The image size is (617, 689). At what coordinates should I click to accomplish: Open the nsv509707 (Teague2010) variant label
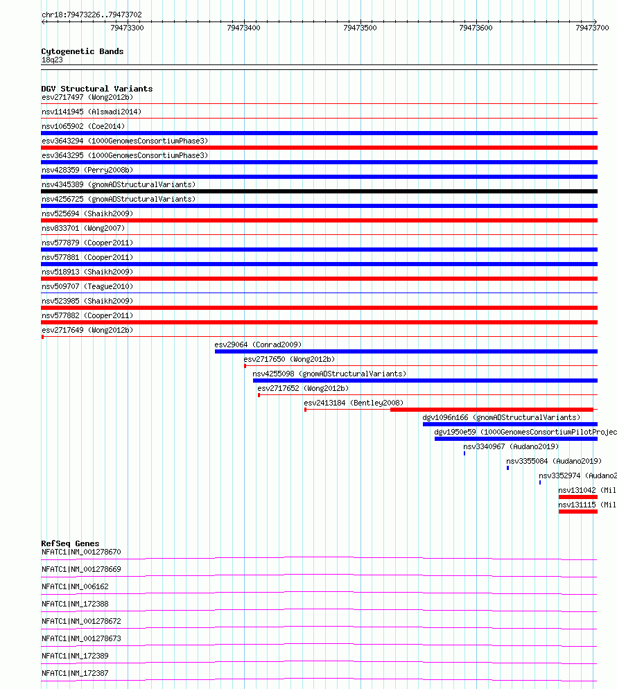[87, 286]
